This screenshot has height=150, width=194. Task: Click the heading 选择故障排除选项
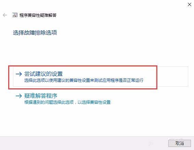tap(35, 33)
